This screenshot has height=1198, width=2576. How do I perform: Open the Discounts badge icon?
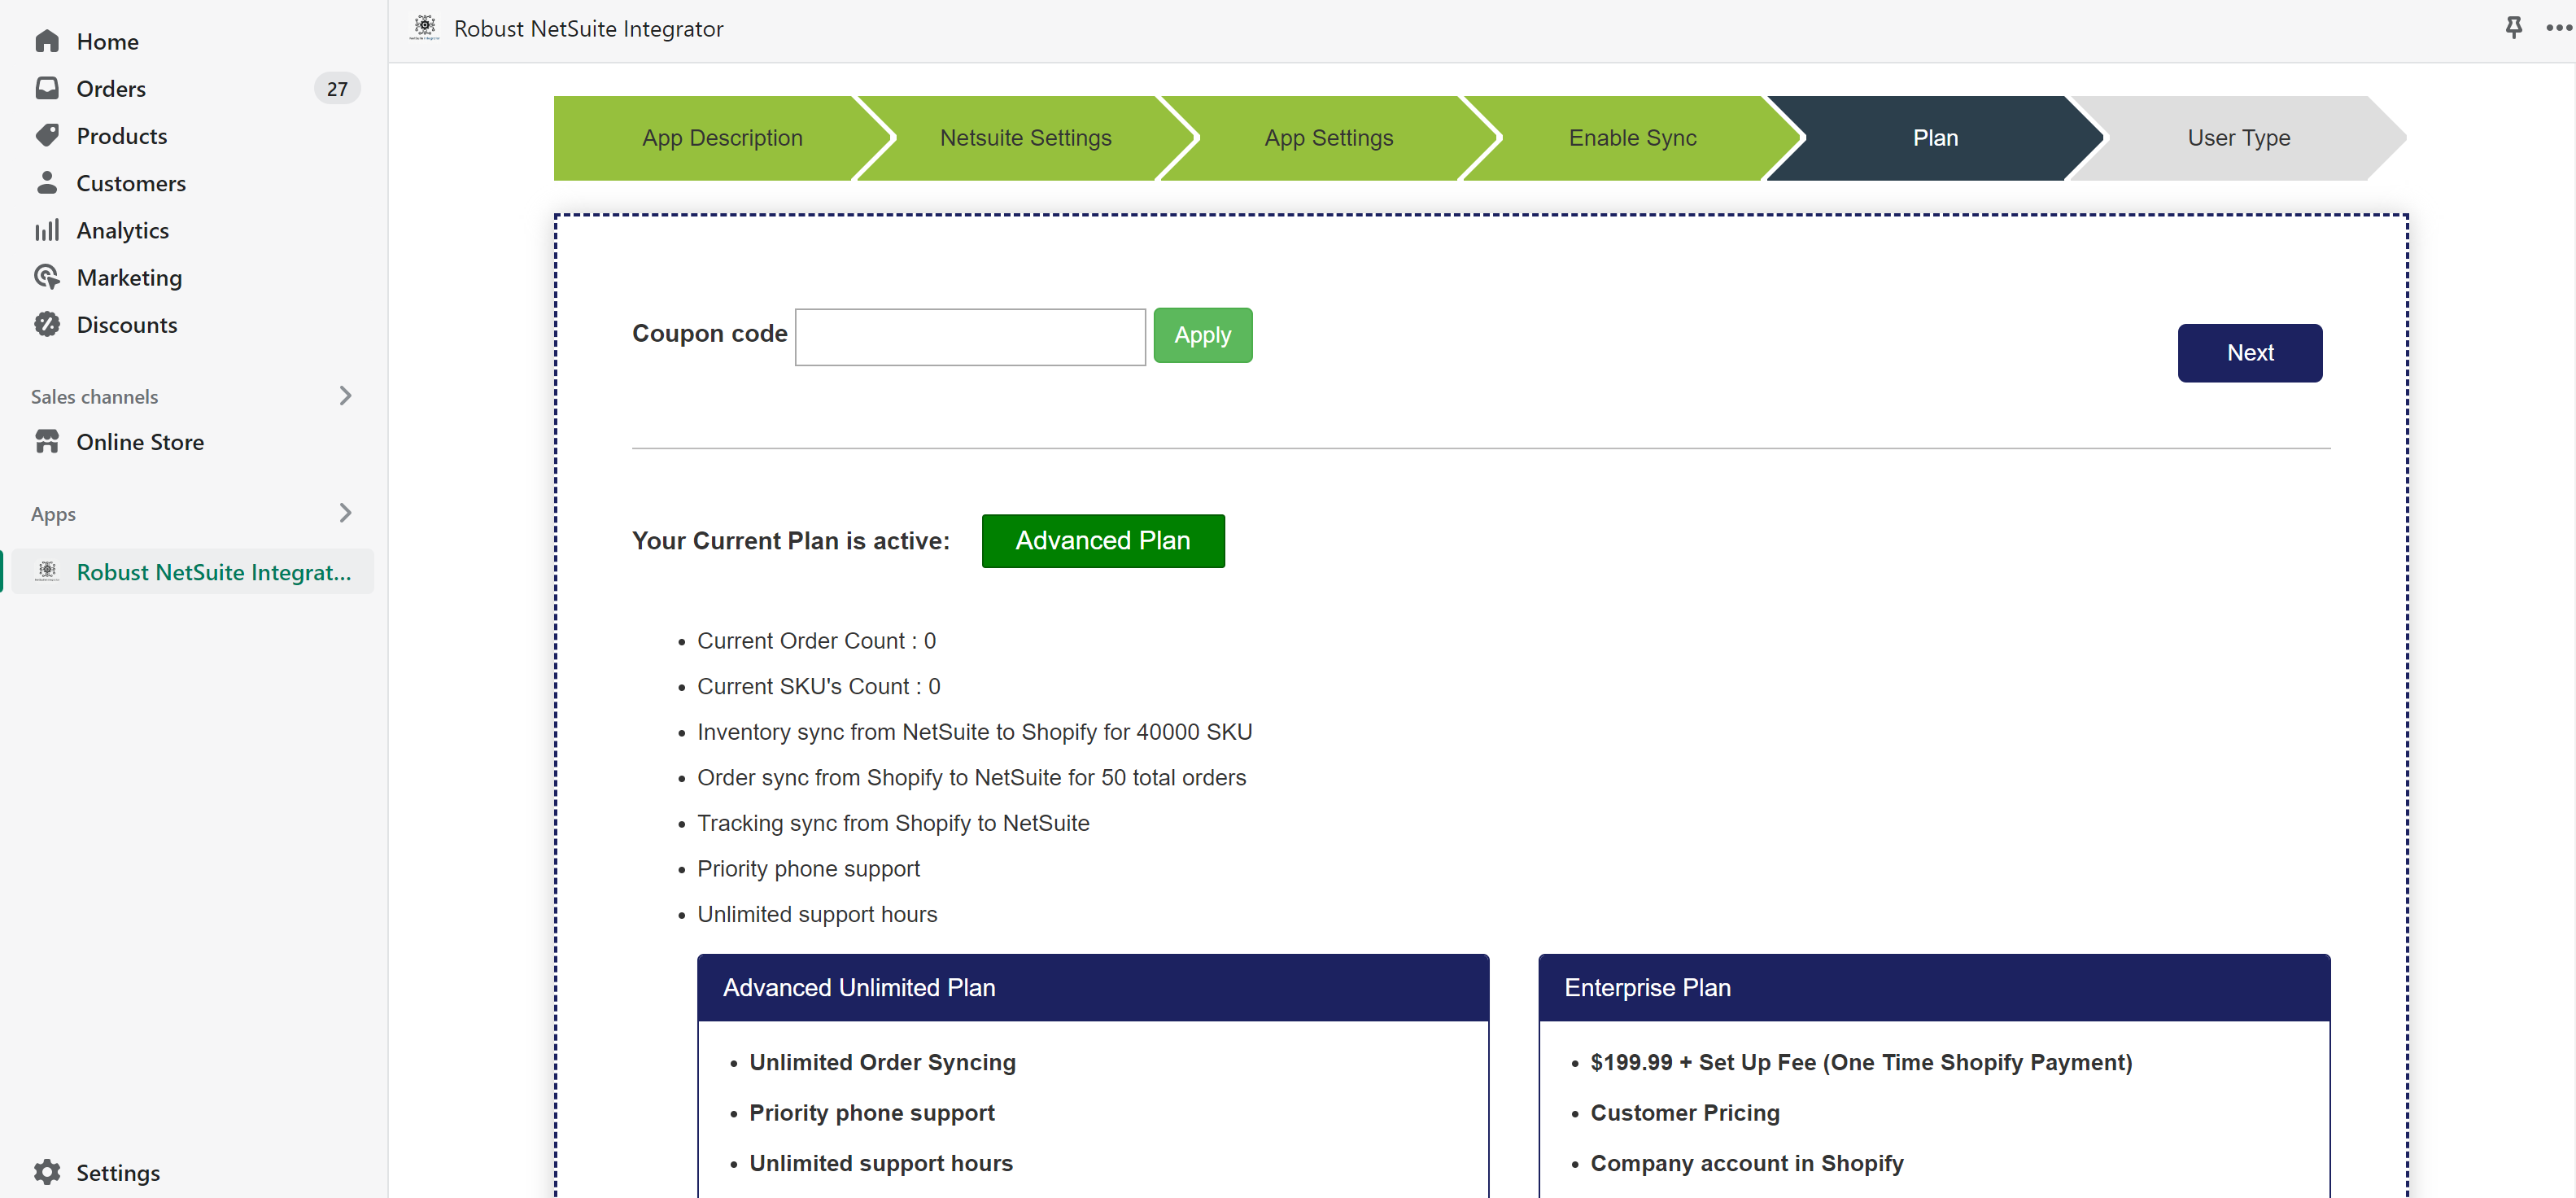(47, 324)
